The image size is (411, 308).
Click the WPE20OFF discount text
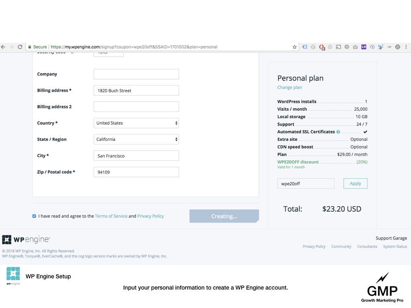(298, 162)
